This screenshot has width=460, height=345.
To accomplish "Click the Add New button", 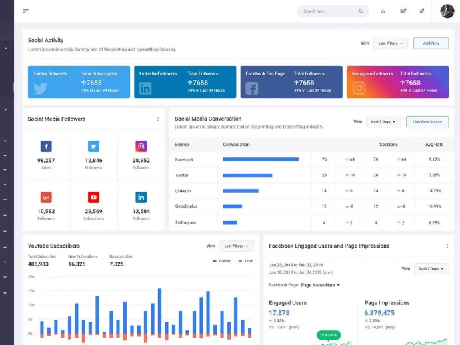I will 431,43.
